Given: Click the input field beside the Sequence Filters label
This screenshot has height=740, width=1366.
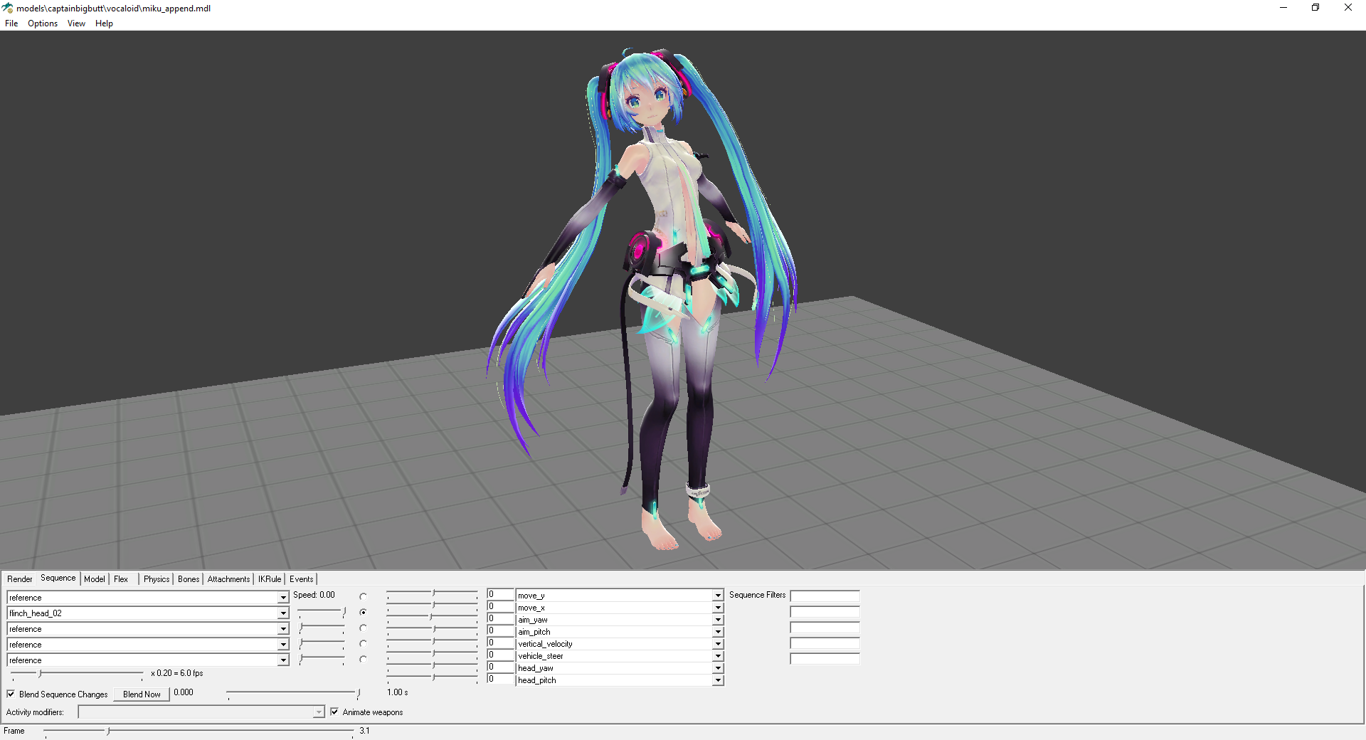Looking at the screenshot, I should 825,596.
